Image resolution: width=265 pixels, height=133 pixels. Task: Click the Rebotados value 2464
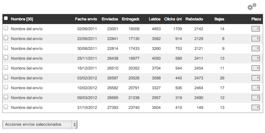pyautogui.click(x=199, y=88)
